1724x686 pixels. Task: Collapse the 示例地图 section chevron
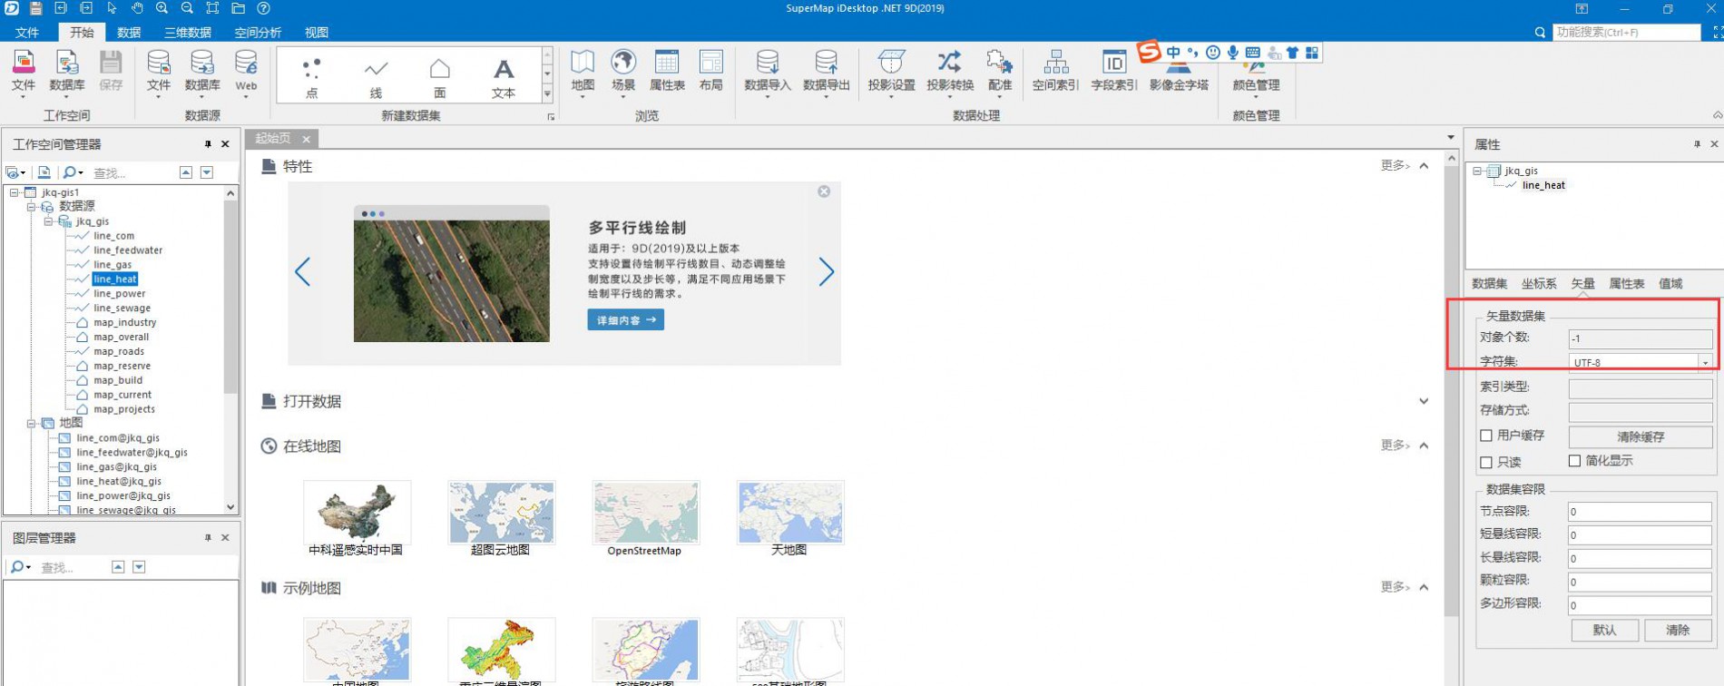coord(1424,587)
